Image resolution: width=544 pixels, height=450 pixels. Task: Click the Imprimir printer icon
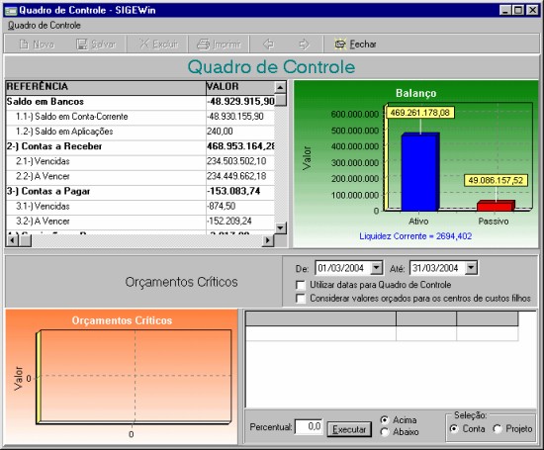click(204, 45)
